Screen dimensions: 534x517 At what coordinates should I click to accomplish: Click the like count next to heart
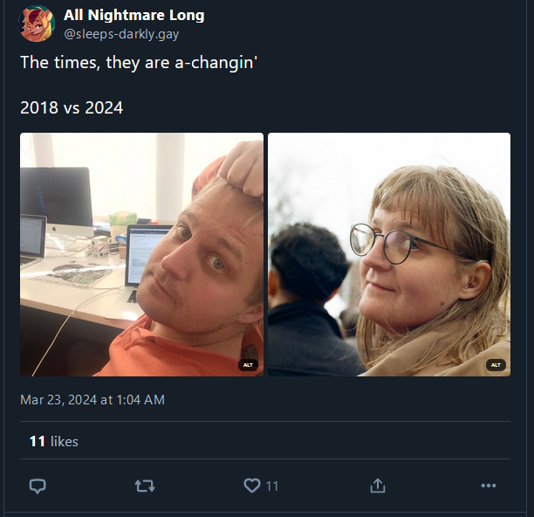click(271, 486)
